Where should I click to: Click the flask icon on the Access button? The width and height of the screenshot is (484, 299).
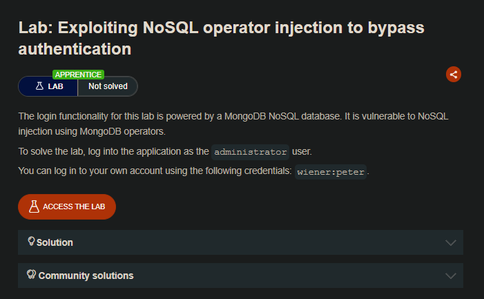pos(33,206)
